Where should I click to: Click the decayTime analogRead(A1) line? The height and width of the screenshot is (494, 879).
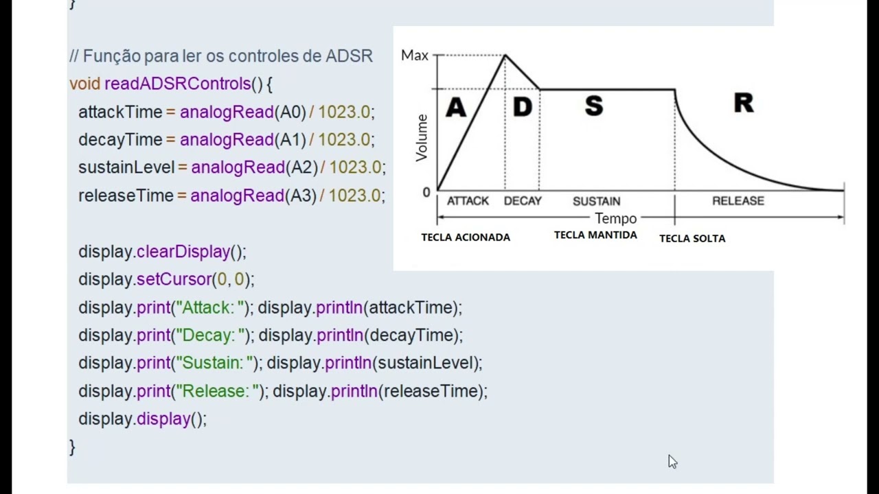(x=227, y=140)
